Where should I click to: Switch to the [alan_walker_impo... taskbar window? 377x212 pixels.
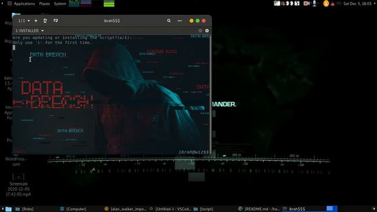pos(125,209)
